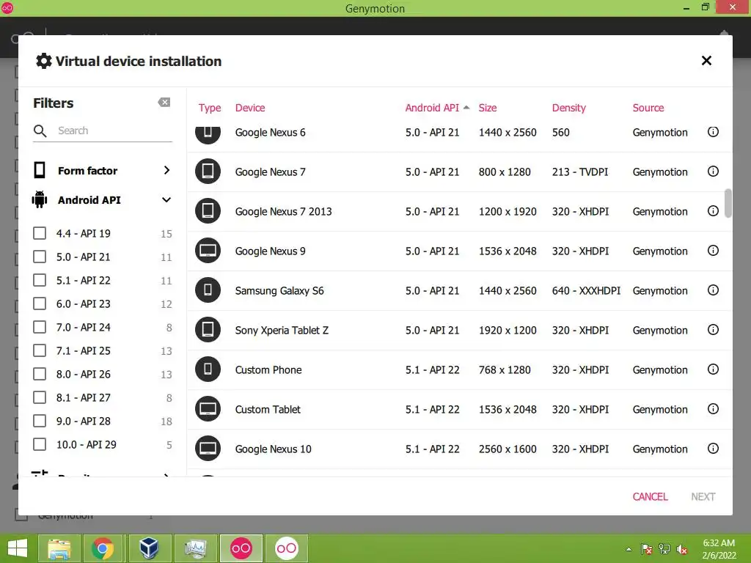Click the Sony Xperia Tablet Z name
Screen dimensions: 751x563
click(282, 331)
